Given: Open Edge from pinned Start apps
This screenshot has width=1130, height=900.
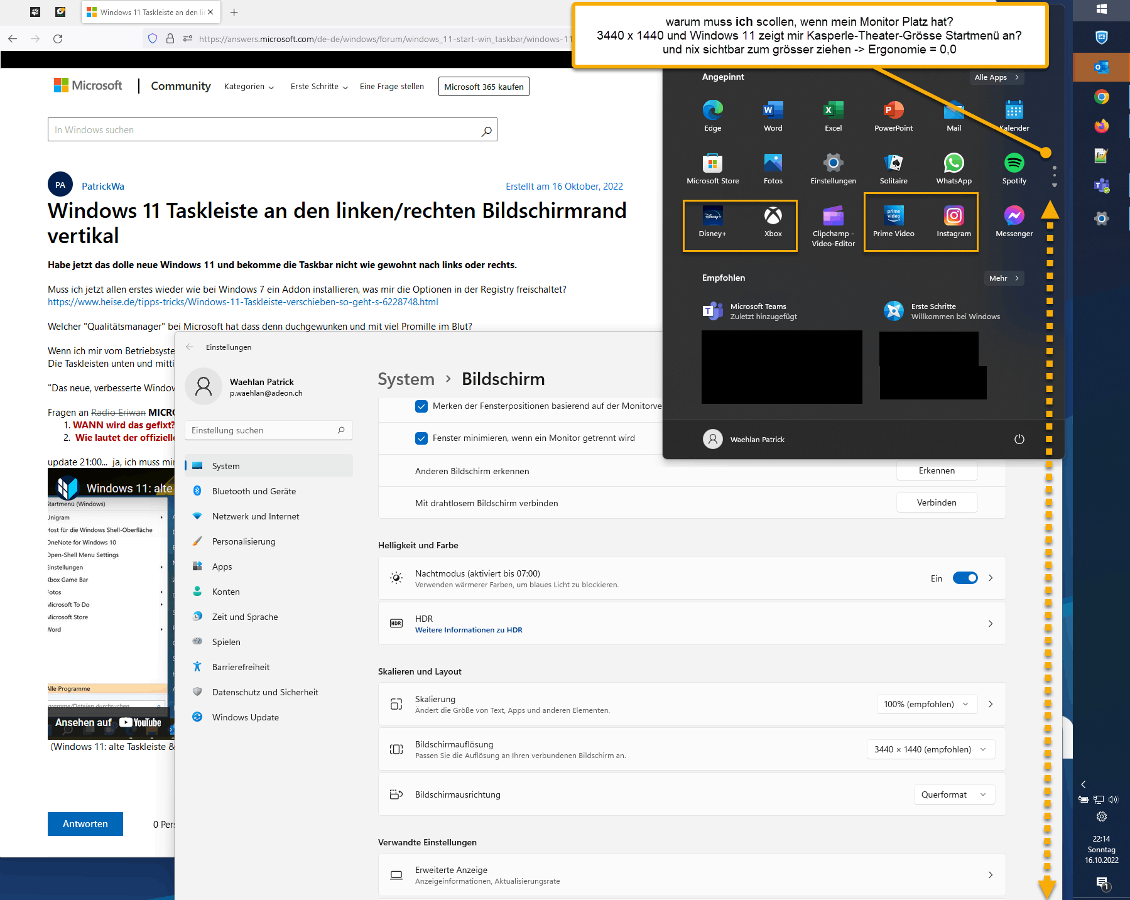Looking at the screenshot, I should [712, 116].
